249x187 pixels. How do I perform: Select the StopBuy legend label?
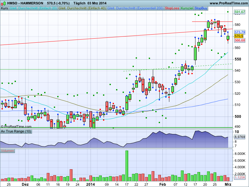tap(201, 8)
